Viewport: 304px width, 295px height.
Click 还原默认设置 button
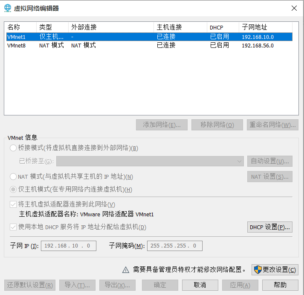[x=30, y=285]
